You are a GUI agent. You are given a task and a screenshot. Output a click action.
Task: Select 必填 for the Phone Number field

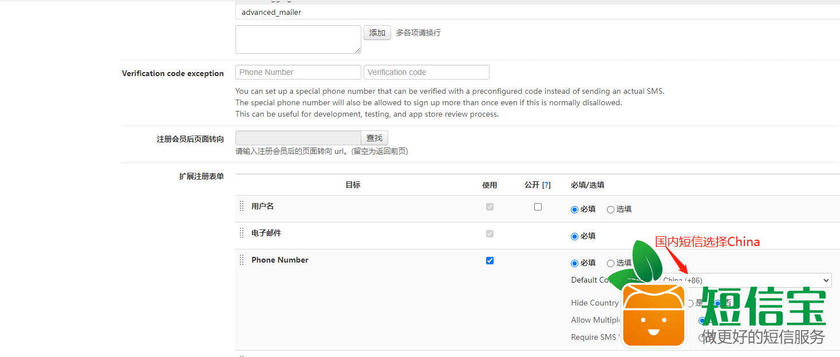pyautogui.click(x=574, y=263)
